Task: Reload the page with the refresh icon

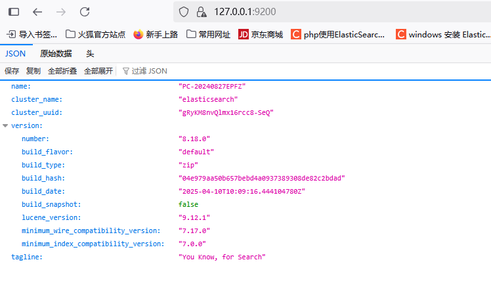Action: (85, 12)
